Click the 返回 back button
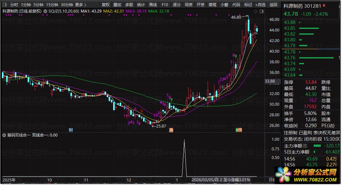Image resolution: width=342 pixels, height=185 pixels. point(273,4)
